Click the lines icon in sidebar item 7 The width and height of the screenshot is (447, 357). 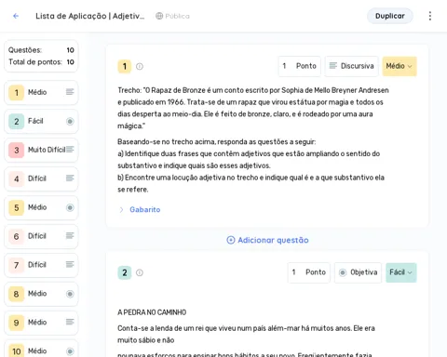click(70, 264)
